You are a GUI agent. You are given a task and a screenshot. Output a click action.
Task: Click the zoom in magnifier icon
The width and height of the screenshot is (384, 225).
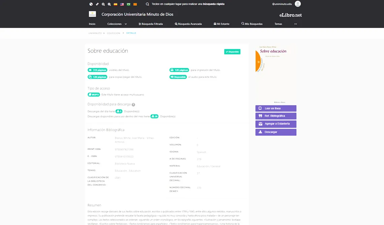click(109, 4)
